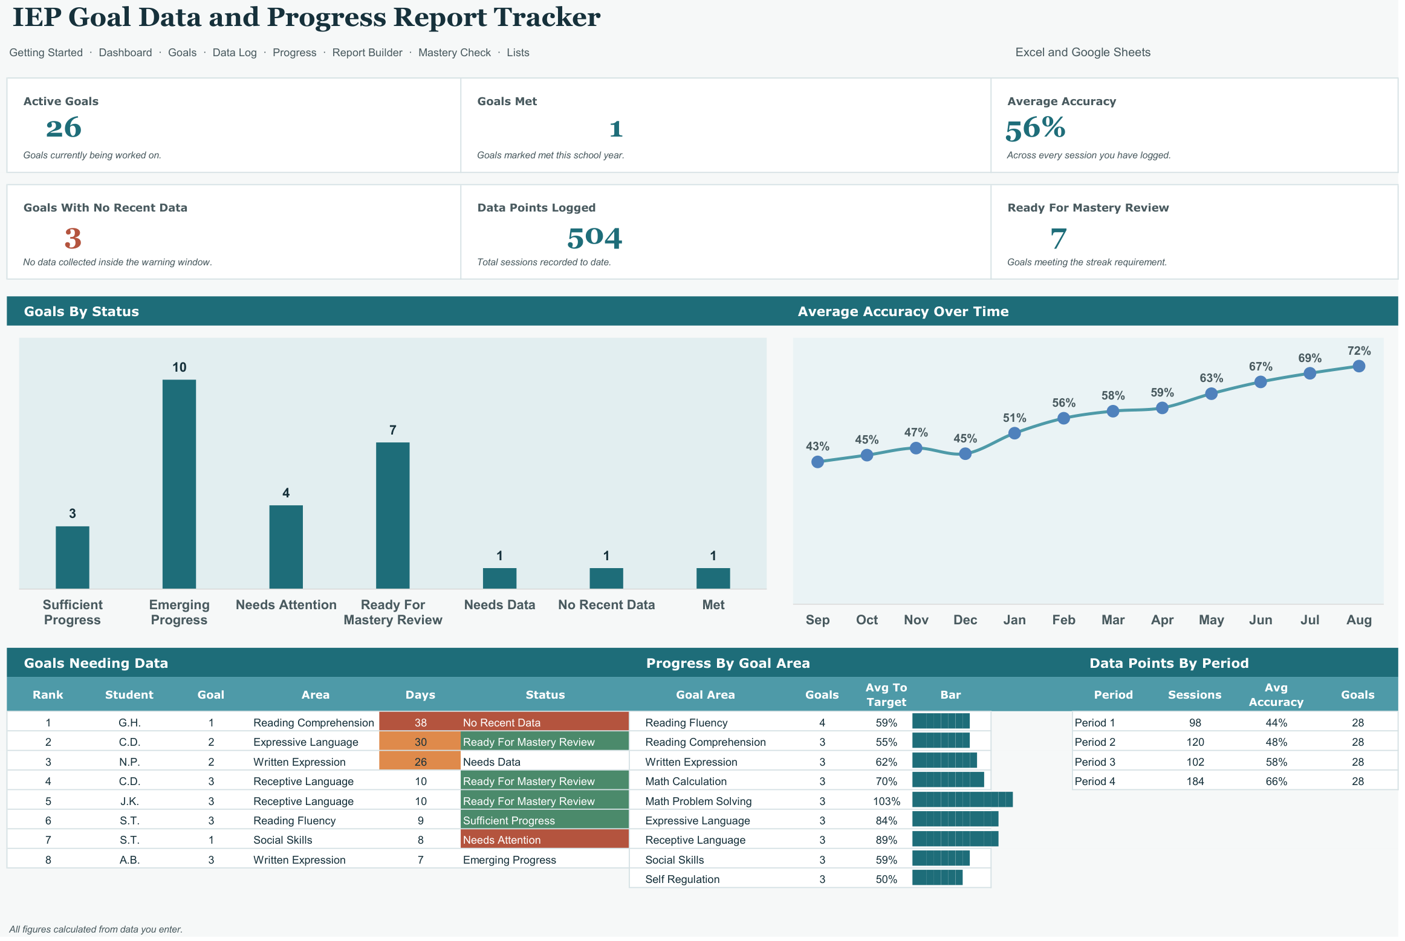Image resolution: width=1405 pixels, height=941 pixels.
Task: Click the Sufficient Progress bar in chart
Action: click(x=73, y=557)
